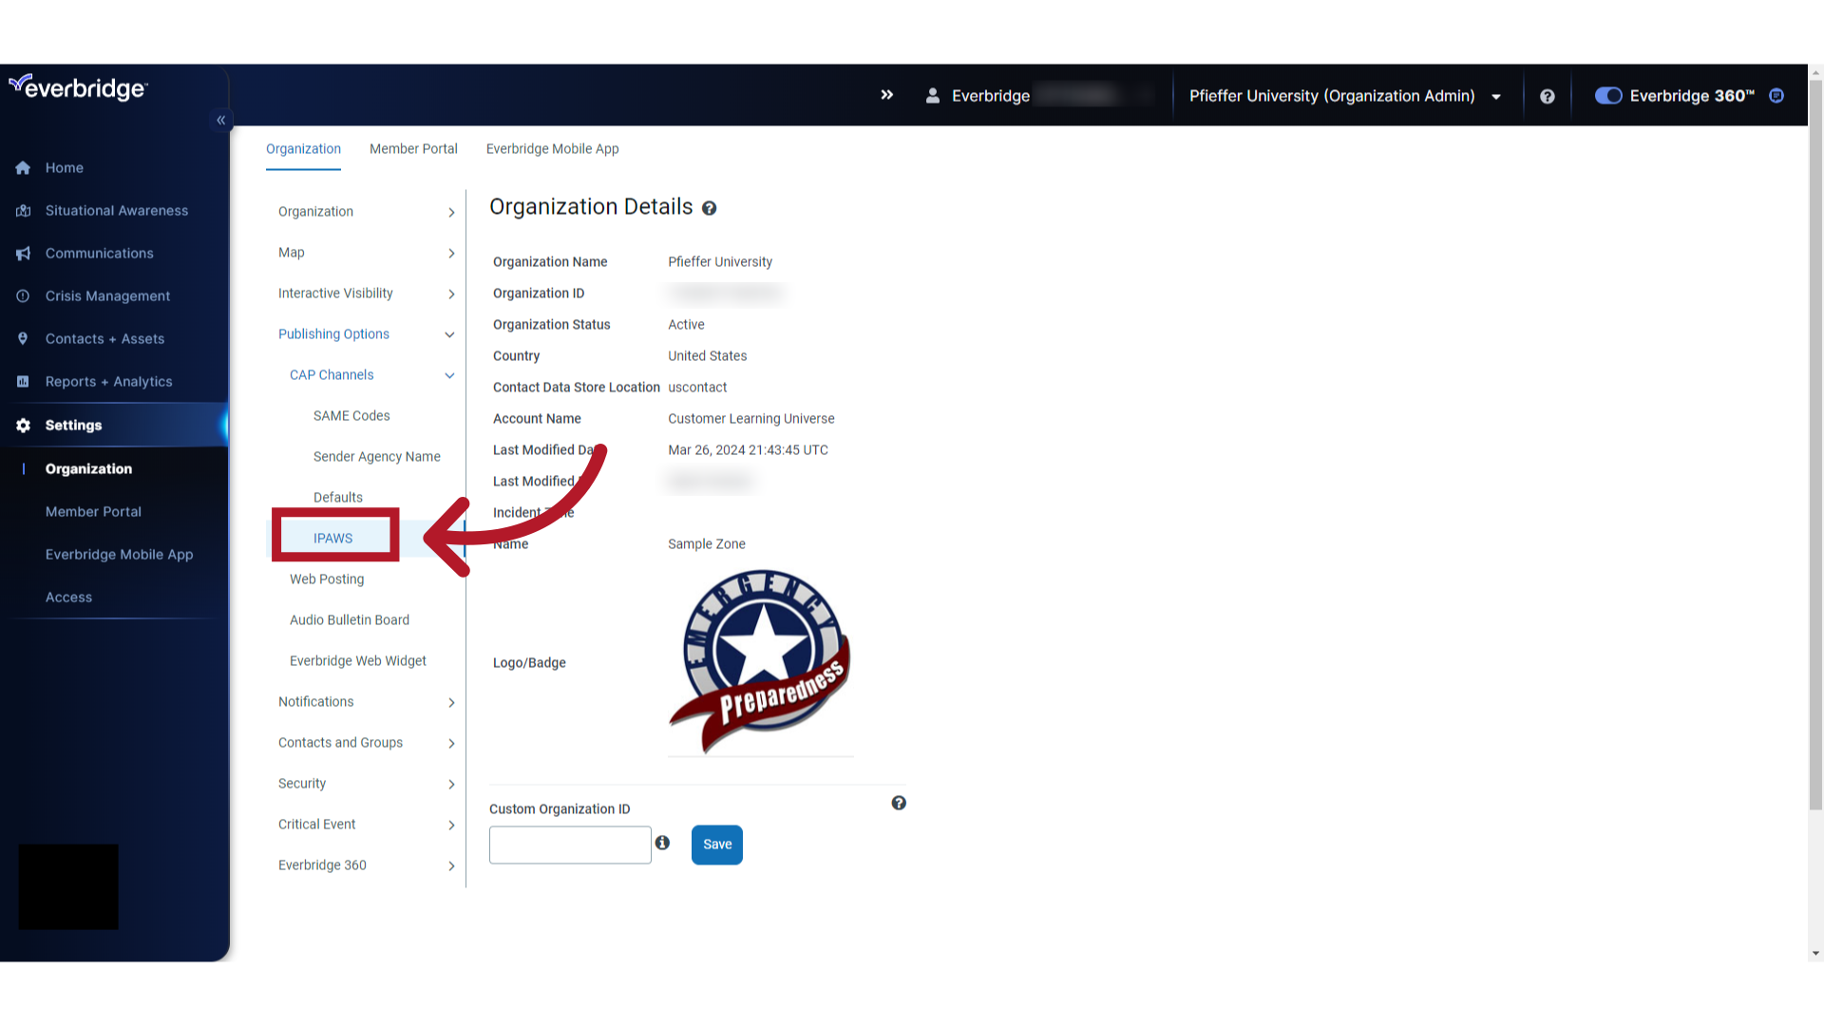Open the Everbridge Mobile App tab

(x=552, y=148)
